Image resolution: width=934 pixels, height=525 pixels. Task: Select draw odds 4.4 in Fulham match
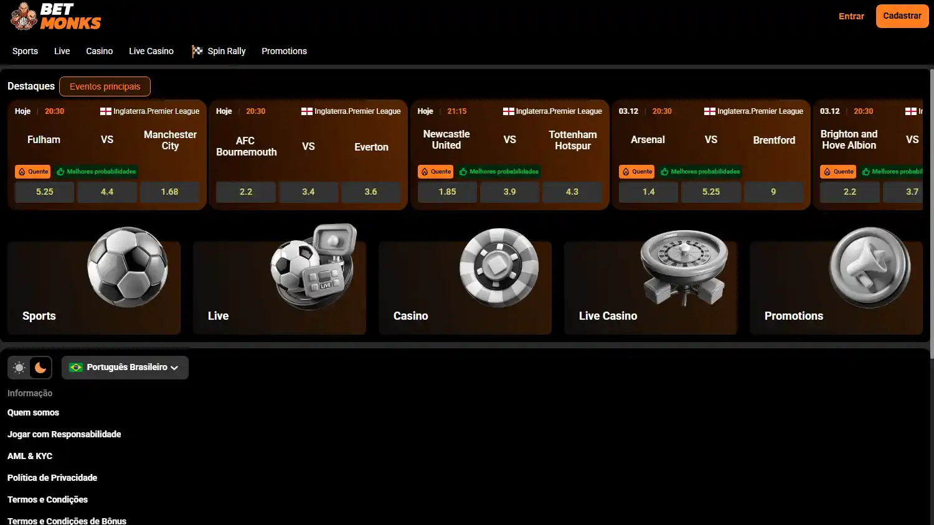click(x=107, y=192)
